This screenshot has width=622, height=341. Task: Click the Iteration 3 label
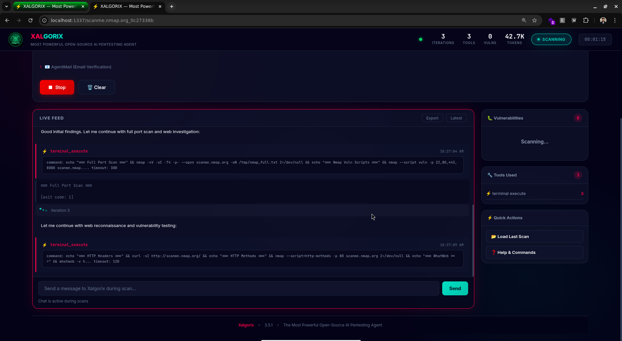[x=60, y=210]
